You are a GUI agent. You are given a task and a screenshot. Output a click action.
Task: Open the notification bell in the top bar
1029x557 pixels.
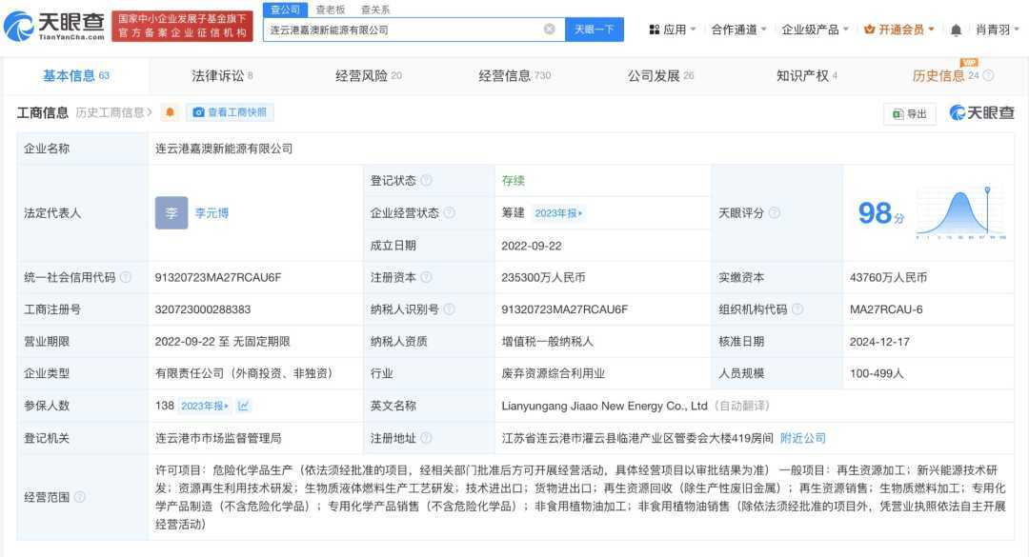coord(956,30)
